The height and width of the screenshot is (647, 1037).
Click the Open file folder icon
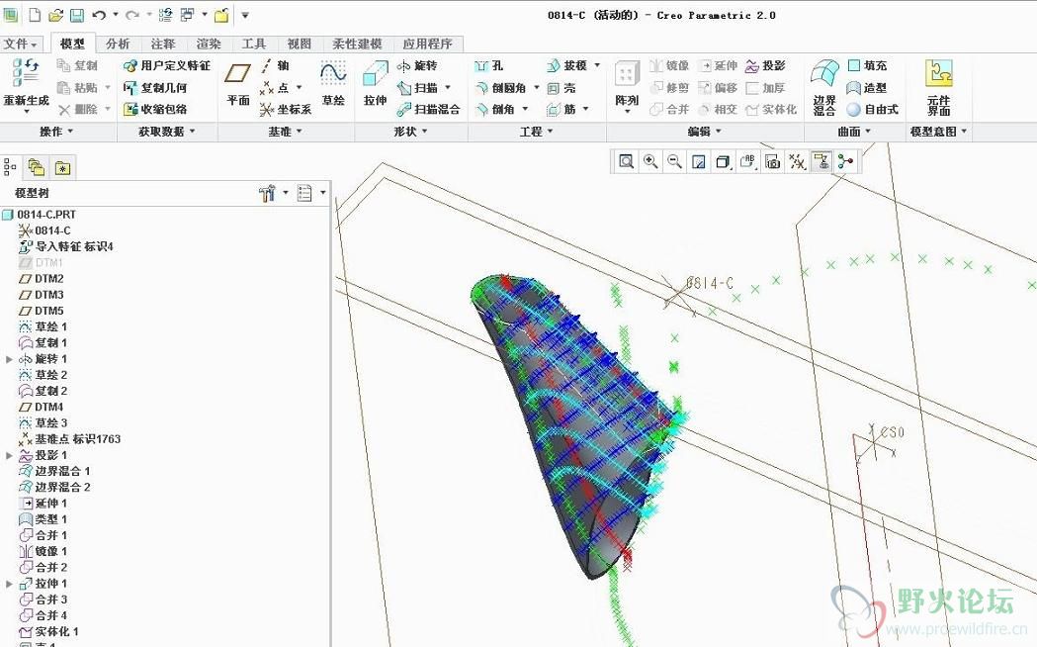coord(56,15)
